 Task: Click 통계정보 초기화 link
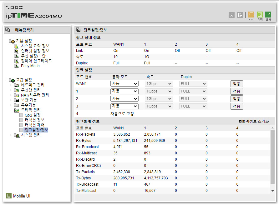click(254, 121)
